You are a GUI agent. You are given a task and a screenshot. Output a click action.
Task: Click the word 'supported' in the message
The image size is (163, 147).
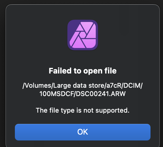click(112, 111)
